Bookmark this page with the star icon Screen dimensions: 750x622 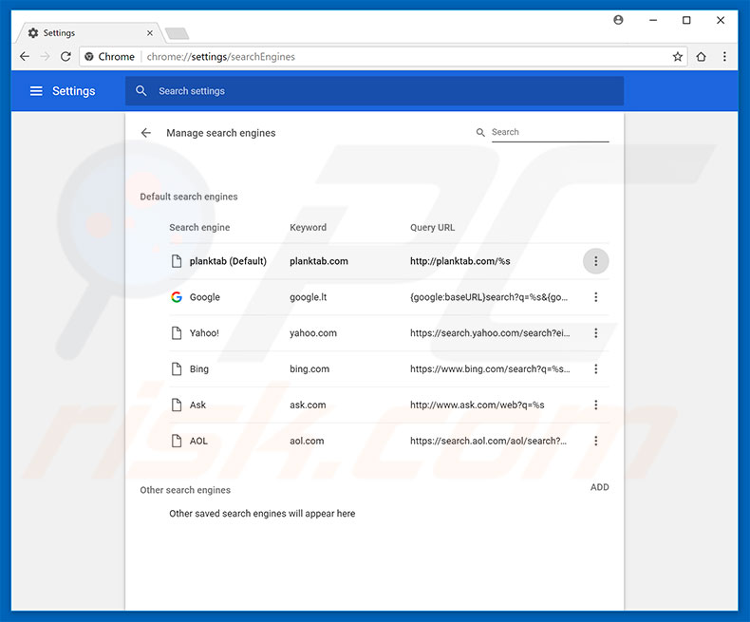677,57
